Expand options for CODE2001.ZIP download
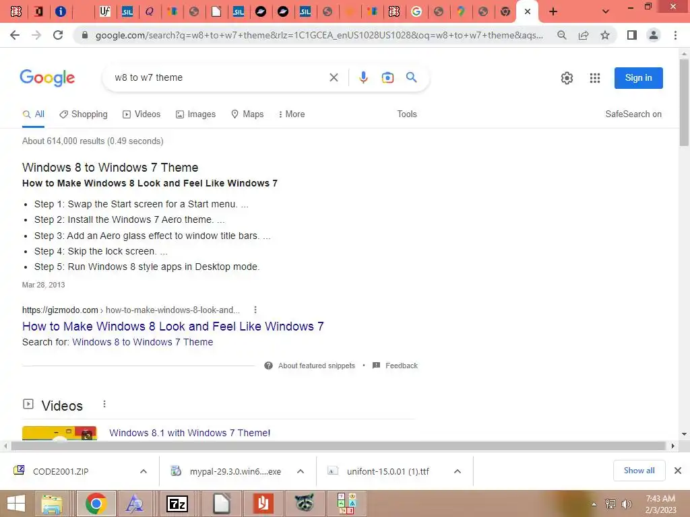 (144, 471)
